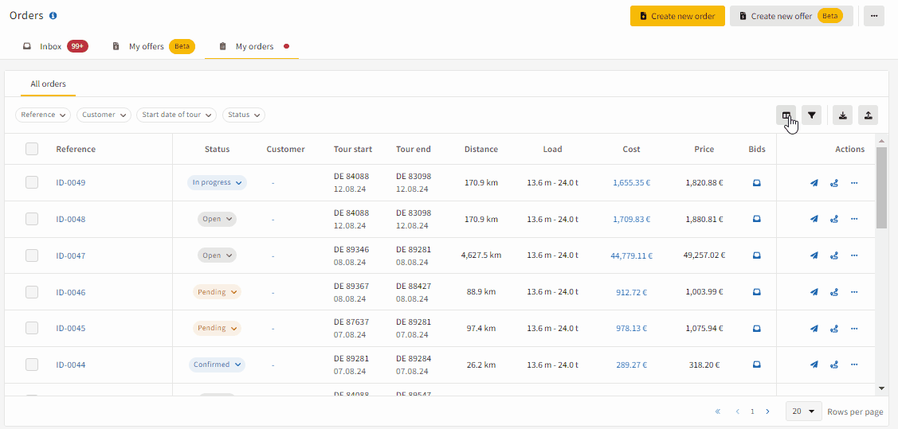The width and height of the screenshot is (898, 429).
Task: Open cost link 44,779.11 €
Action: (x=632, y=255)
